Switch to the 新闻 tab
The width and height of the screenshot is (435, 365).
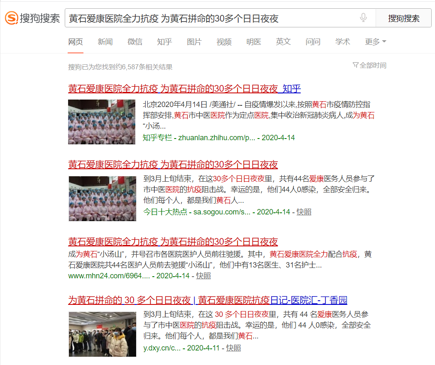[x=105, y=41]
